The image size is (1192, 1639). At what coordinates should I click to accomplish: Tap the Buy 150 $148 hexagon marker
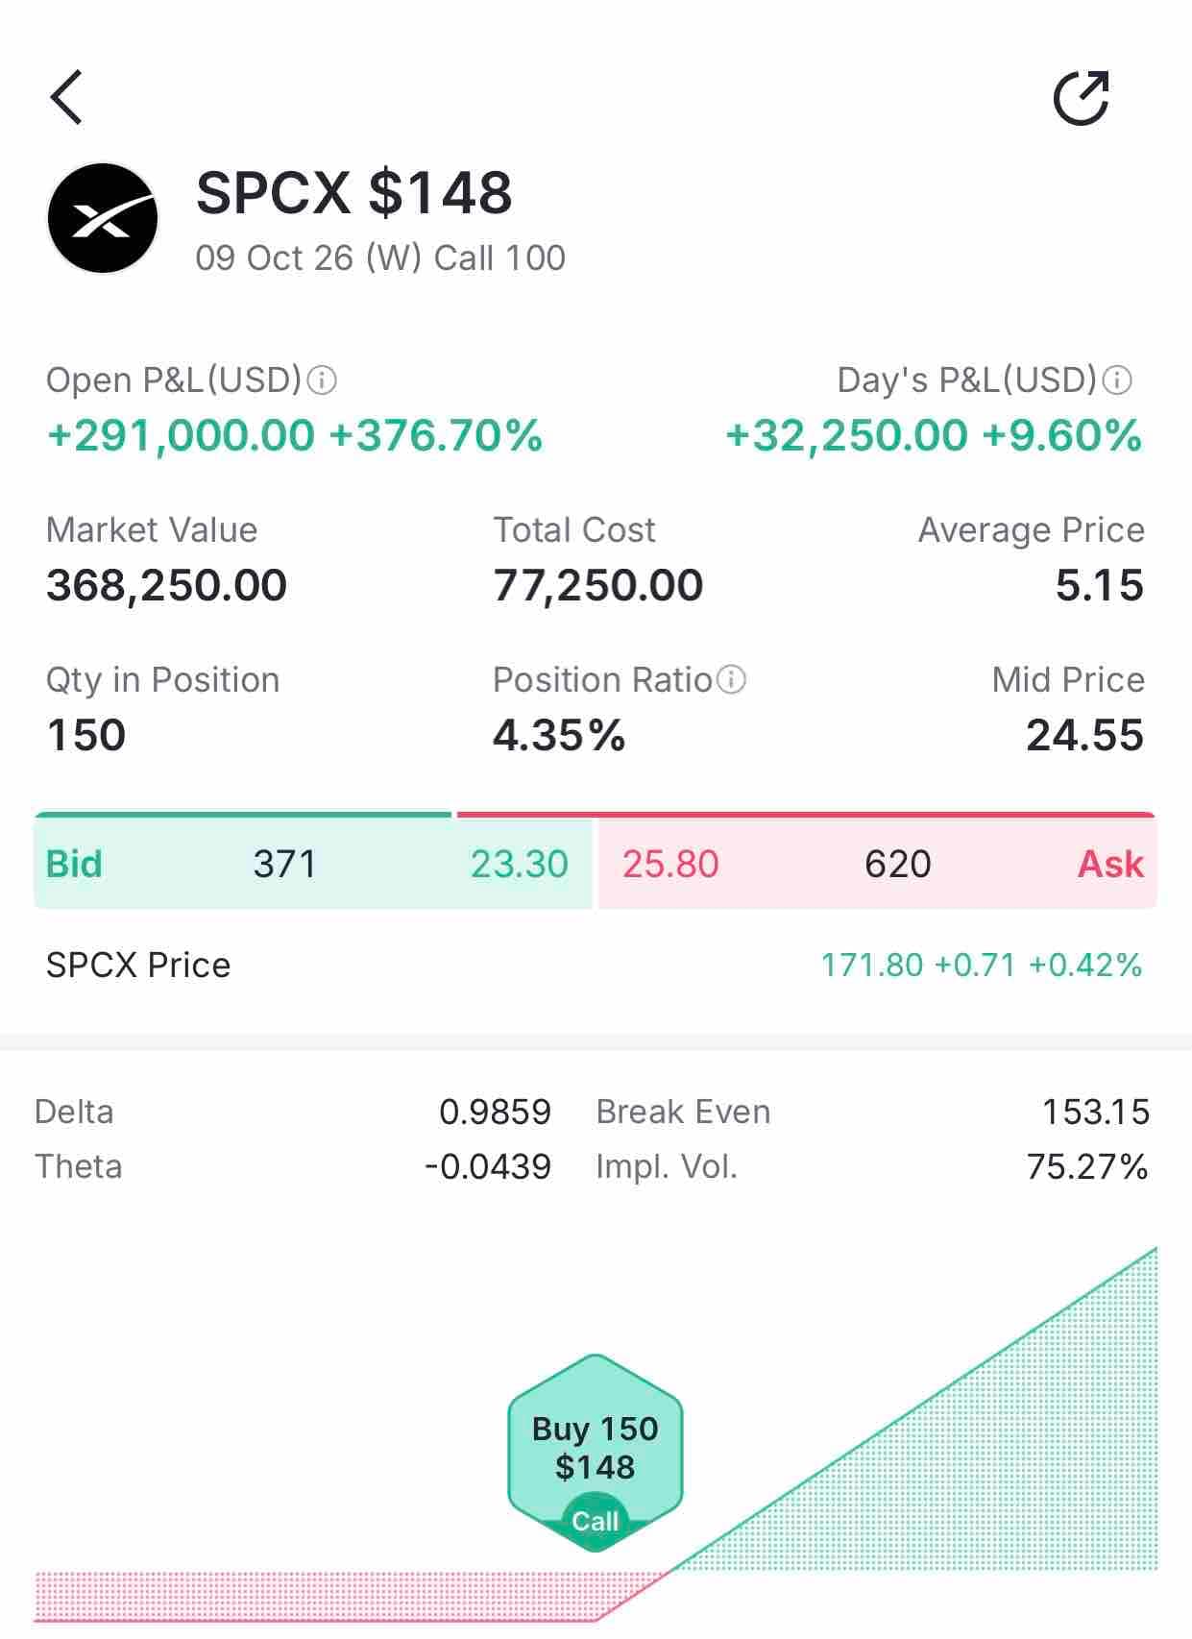tap(596, 1451)
